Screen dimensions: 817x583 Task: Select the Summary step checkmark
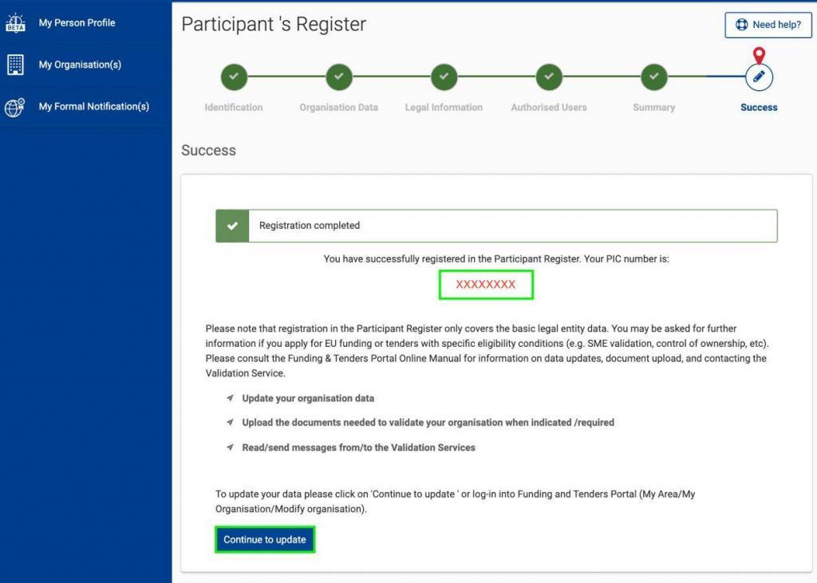click(x=654, y=77)
